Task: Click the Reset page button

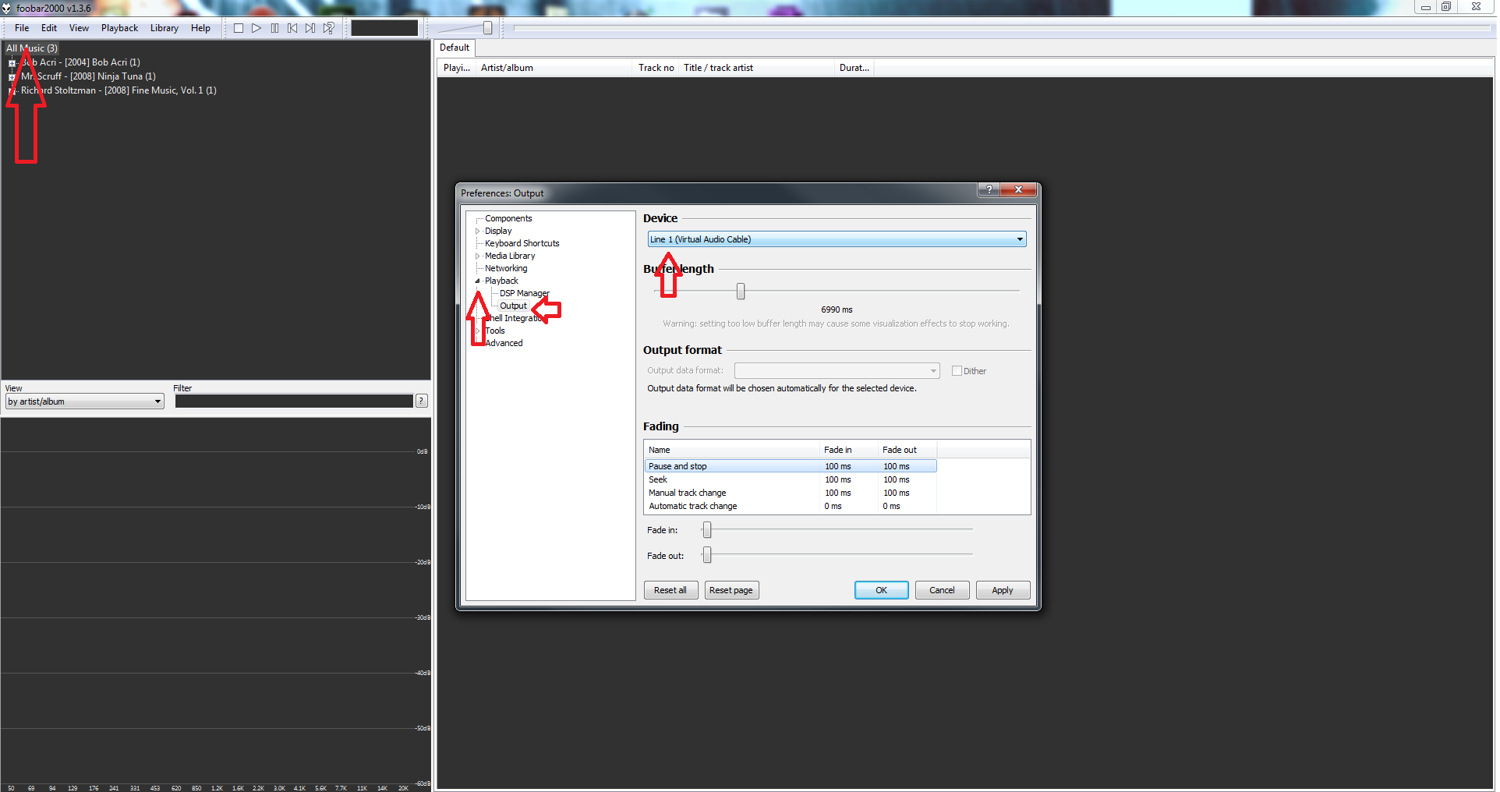Action: (x=731, y=590)
